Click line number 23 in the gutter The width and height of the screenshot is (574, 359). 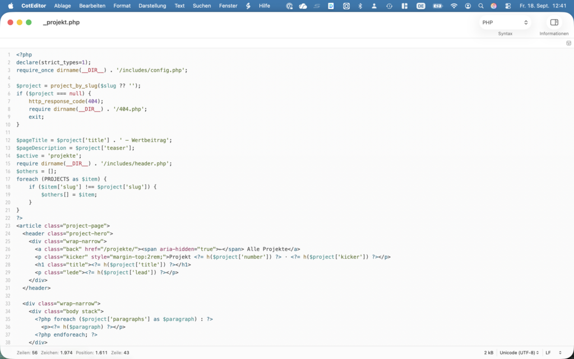point(8,226)
